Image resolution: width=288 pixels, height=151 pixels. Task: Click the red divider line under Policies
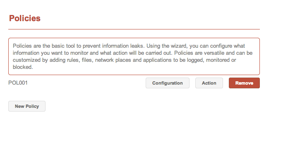(134, 29)
